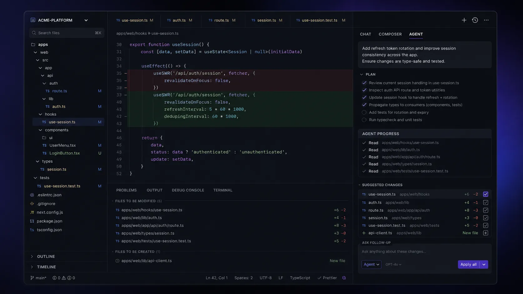Open use-session.test.ts in file tree
This screenshot has width=523, height=294.
(62, 186)
